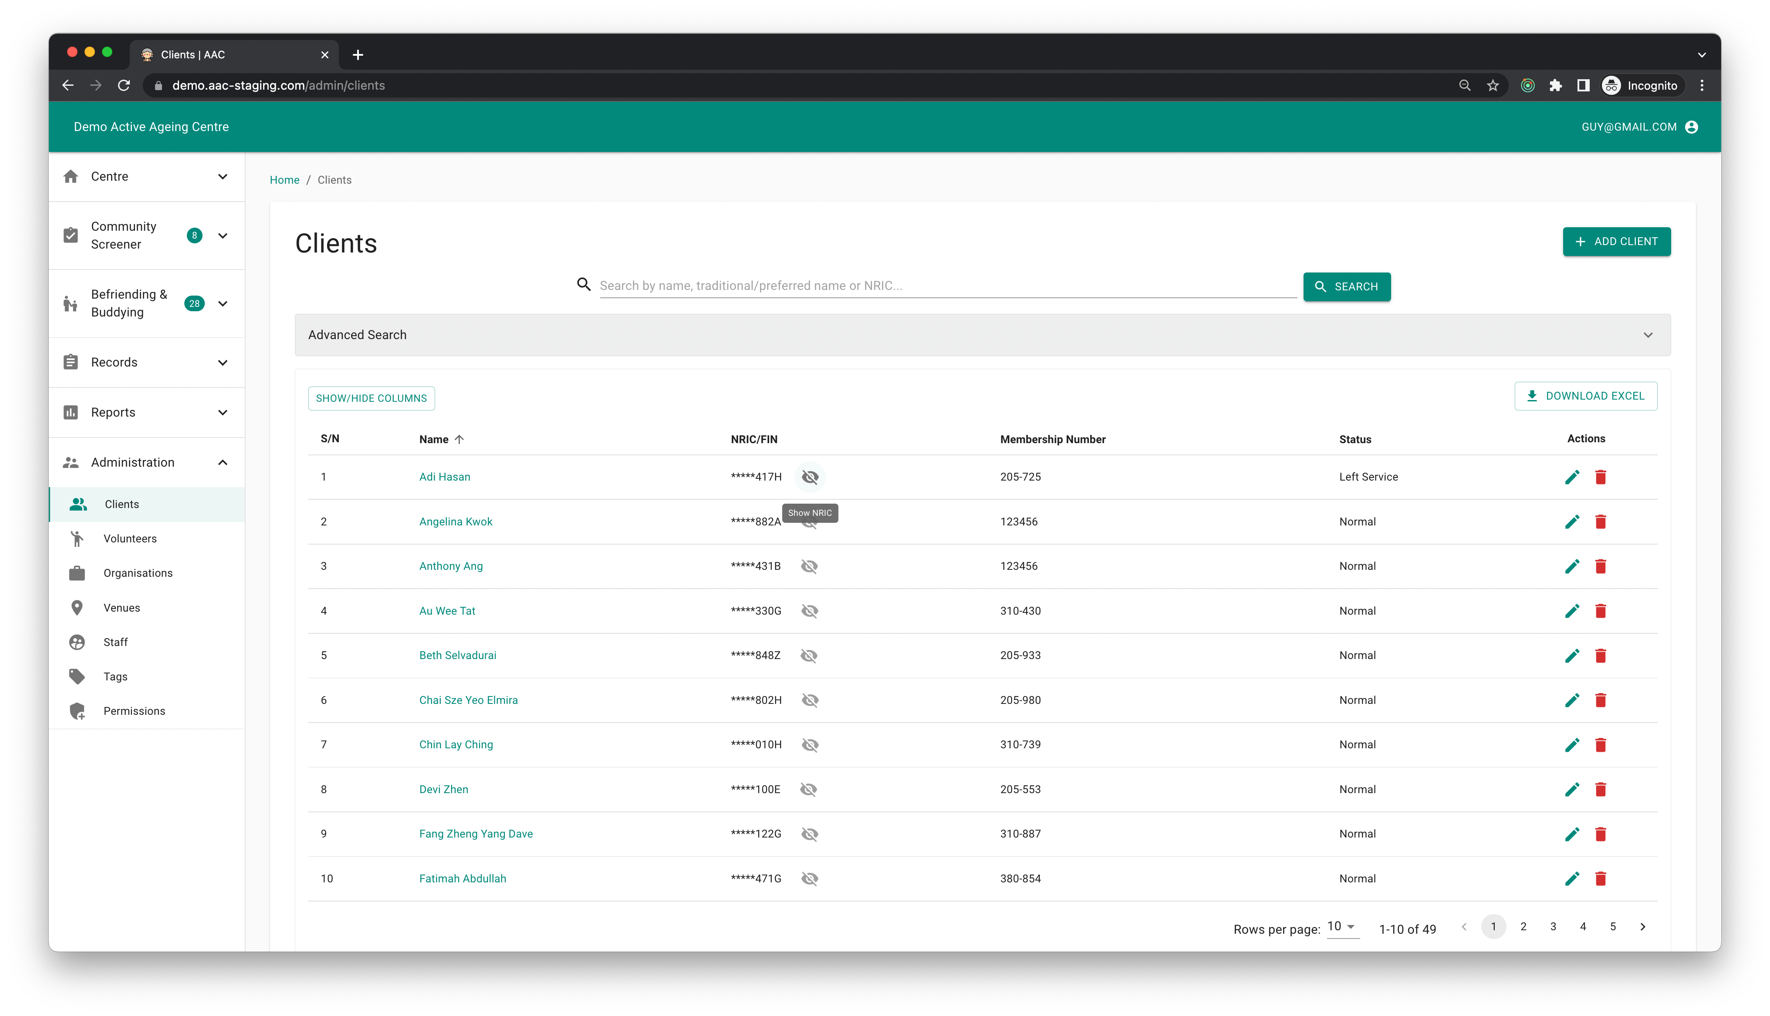This screenshot has height=1016, width=1770.
Task: Delete Chin Lay Ching trash icon
Action: [1601, 745]
